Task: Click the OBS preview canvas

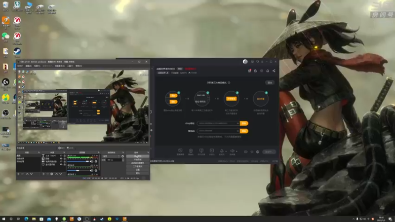Action: pyautogui.click(x=83, y=106)
